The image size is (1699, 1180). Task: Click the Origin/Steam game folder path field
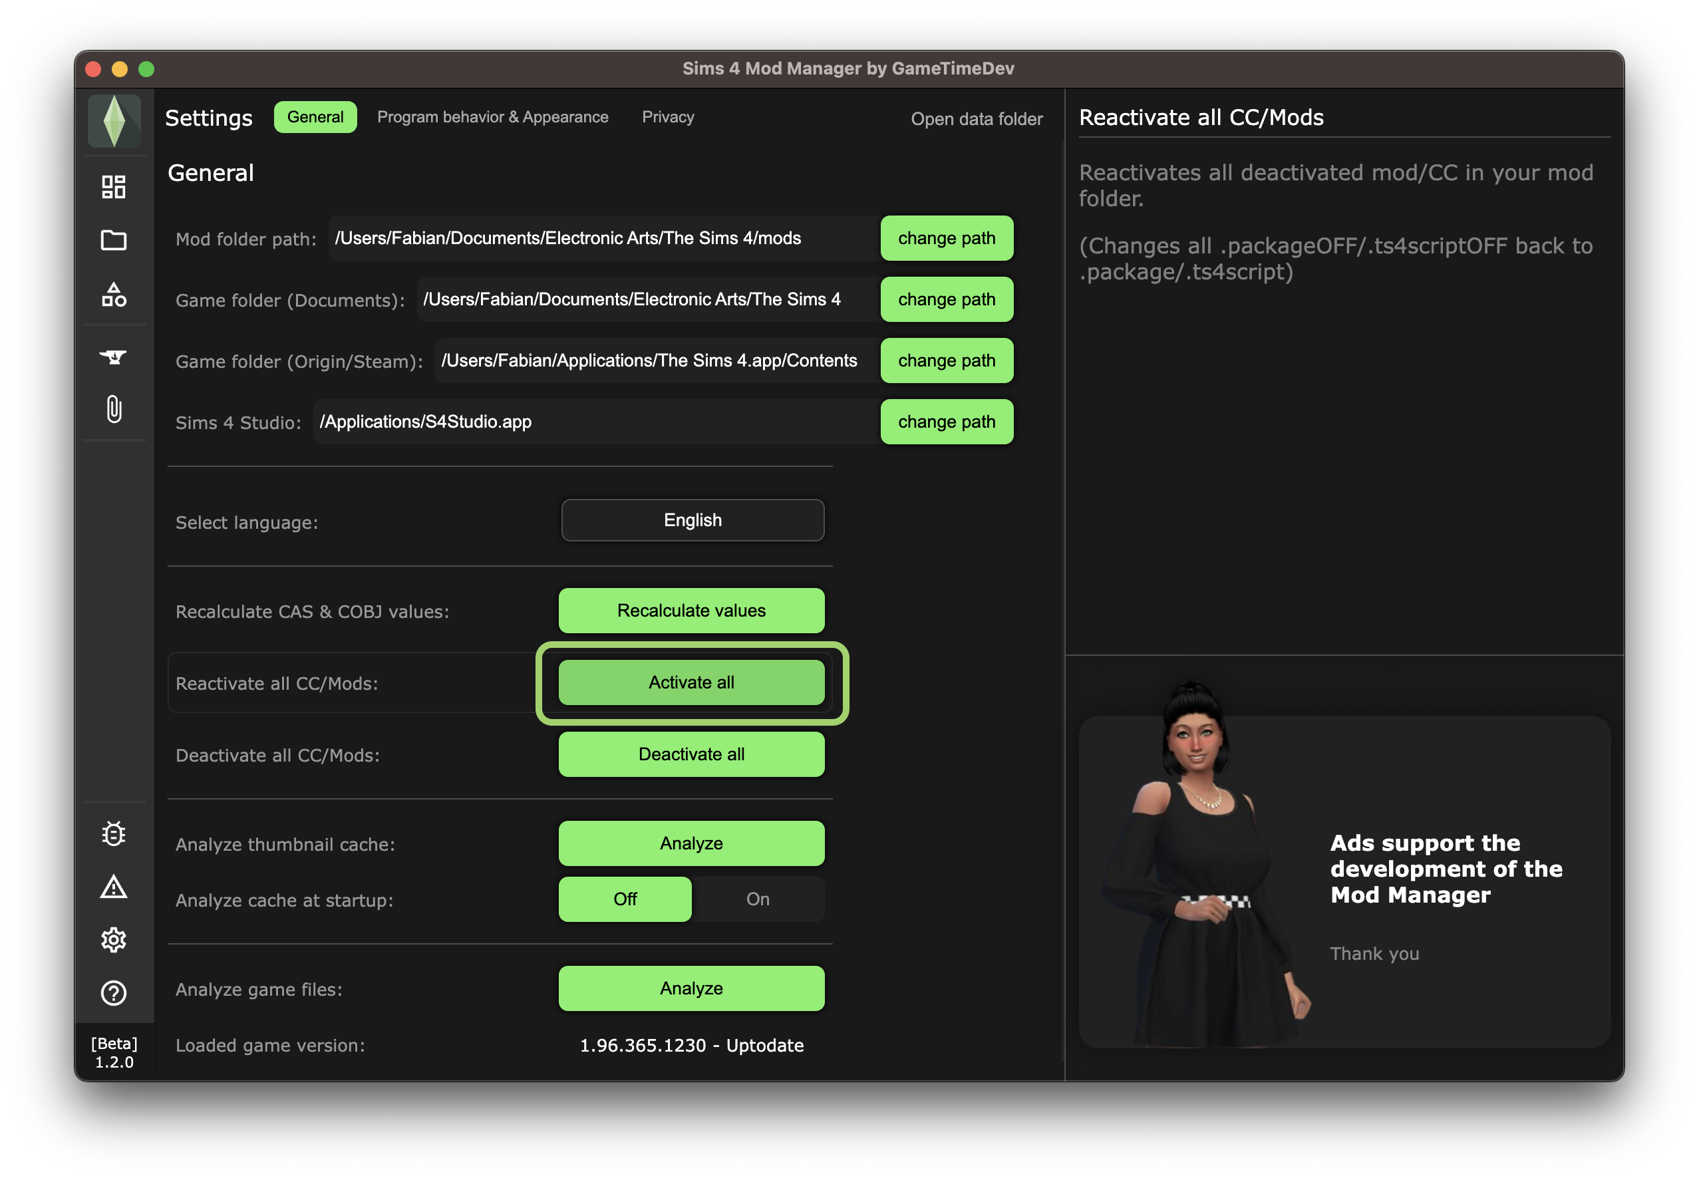[x=657, y=361]
